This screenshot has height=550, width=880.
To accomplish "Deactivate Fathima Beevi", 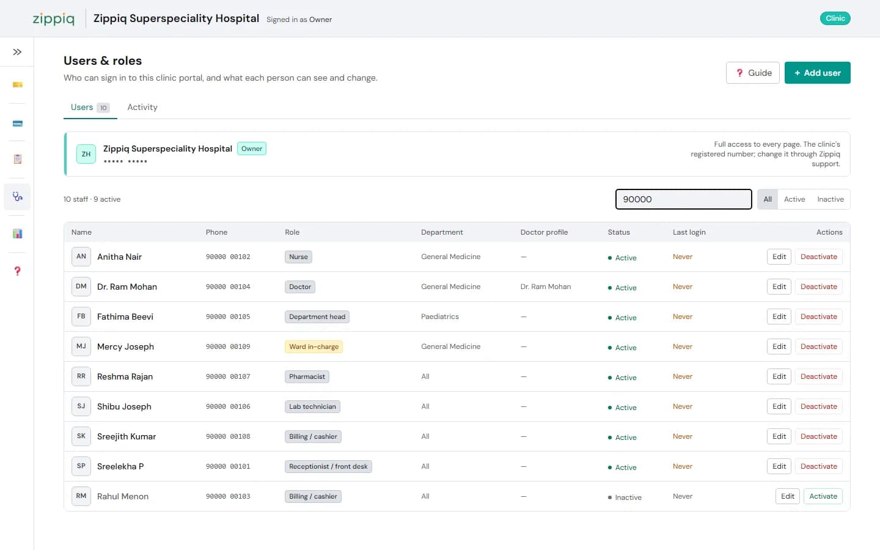I will [x=819, y=317].
